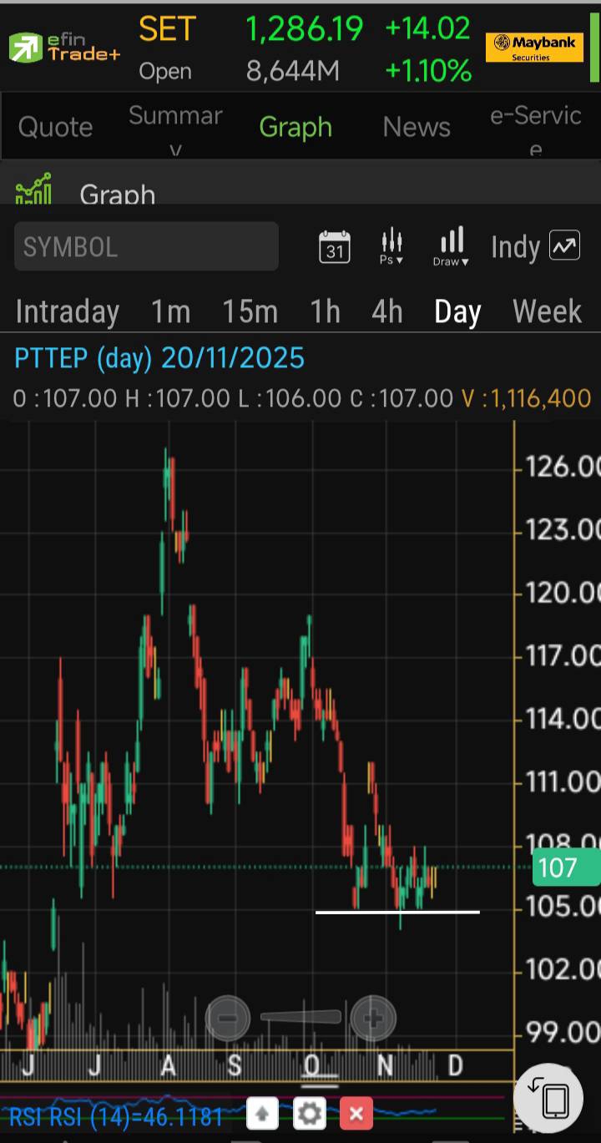Tap the volume value 1,116,400
Image resolution: width=601 pixels, height=1143 pixels.
pyautogui.click(x=542, y=398)
